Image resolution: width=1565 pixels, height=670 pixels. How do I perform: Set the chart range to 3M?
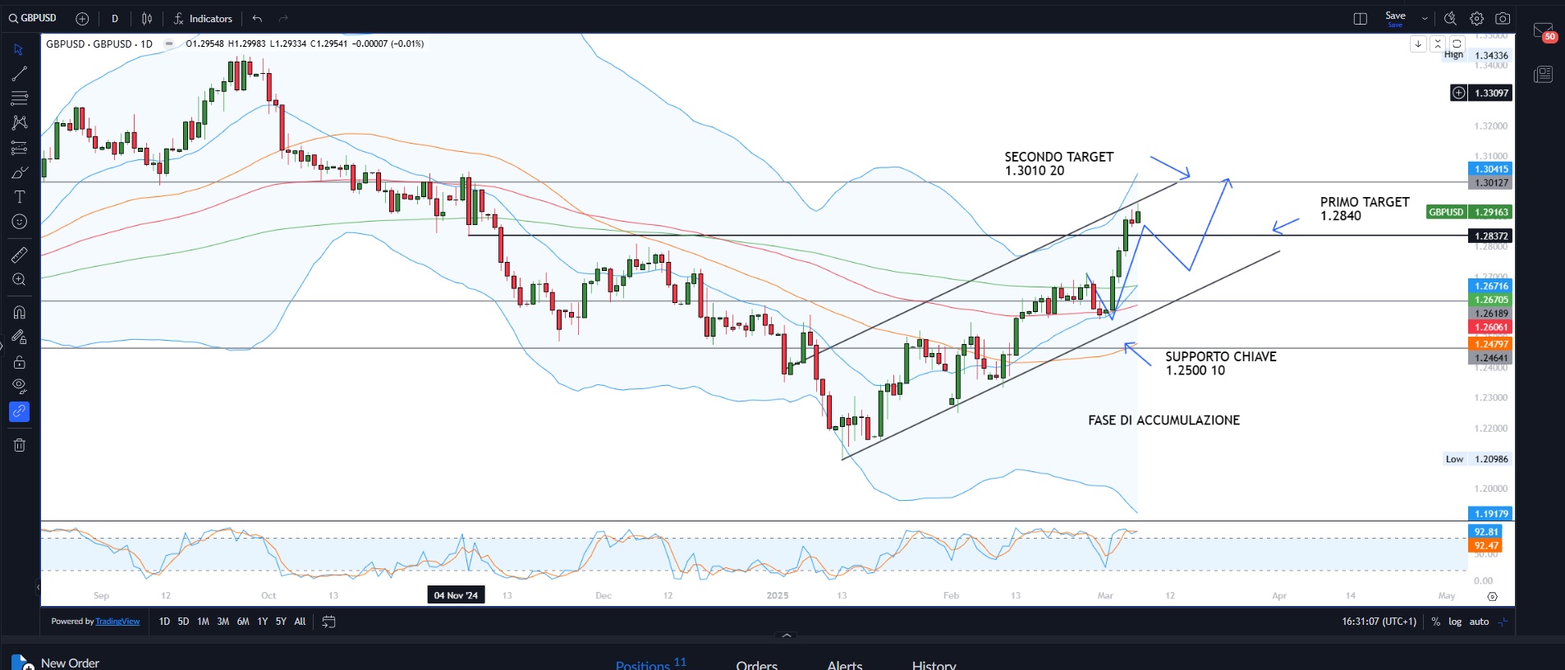(223, 622)
